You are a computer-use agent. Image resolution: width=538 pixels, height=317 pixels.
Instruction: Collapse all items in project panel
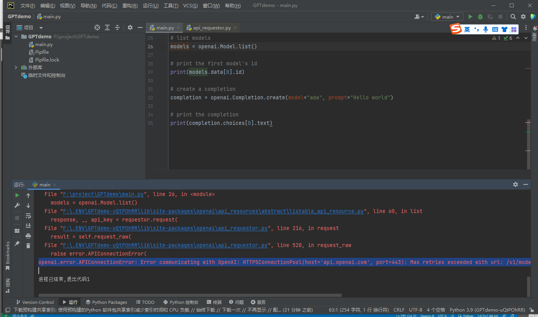tap(117, 27)
